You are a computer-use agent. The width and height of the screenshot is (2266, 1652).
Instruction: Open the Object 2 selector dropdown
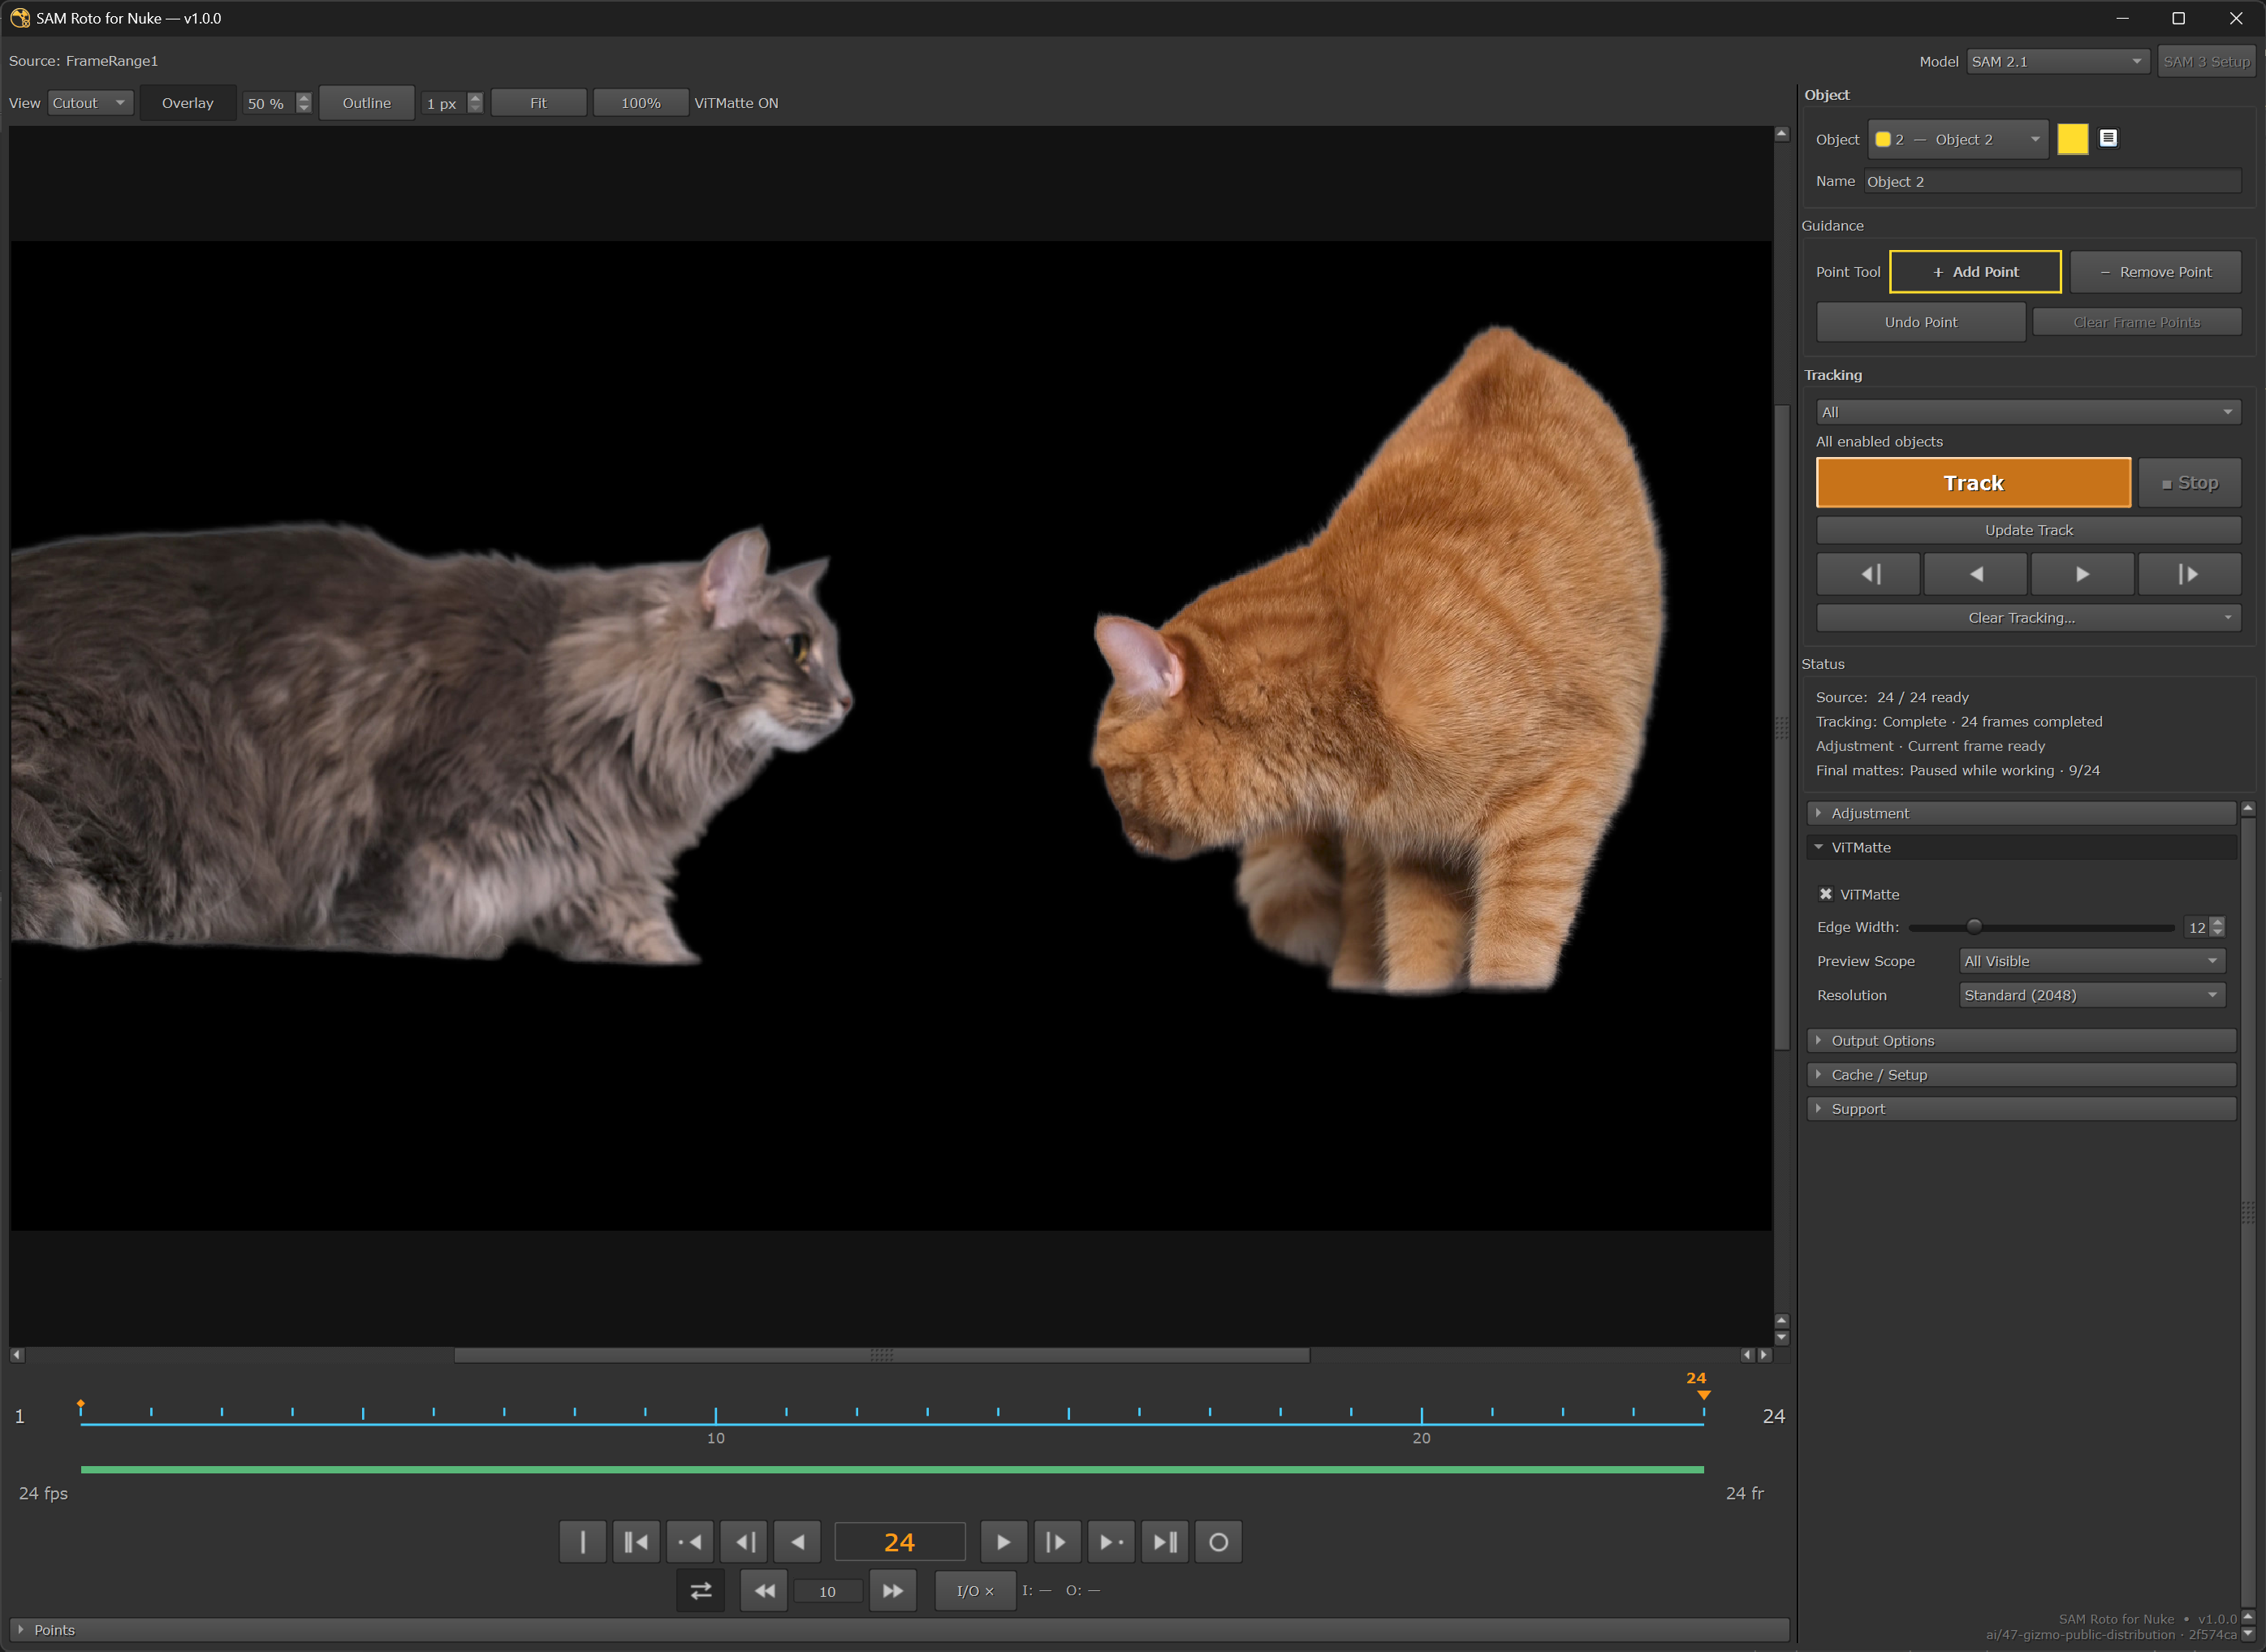coord(1958,139)
